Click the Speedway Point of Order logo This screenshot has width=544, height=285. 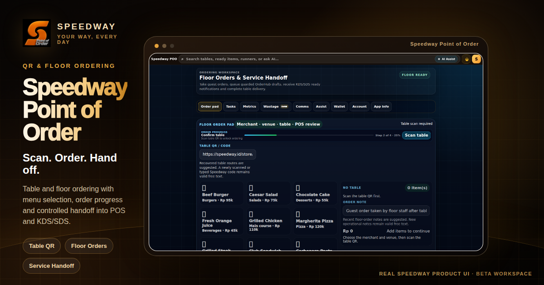click(37, 33)
